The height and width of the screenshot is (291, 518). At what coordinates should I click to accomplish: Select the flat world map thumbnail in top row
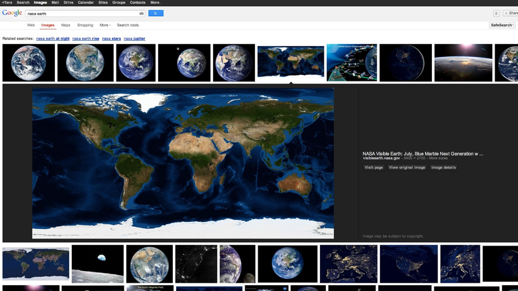[291, 61]
